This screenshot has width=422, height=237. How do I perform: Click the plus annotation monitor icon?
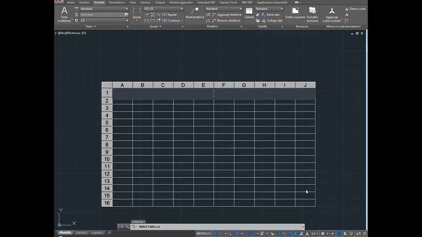333,234
